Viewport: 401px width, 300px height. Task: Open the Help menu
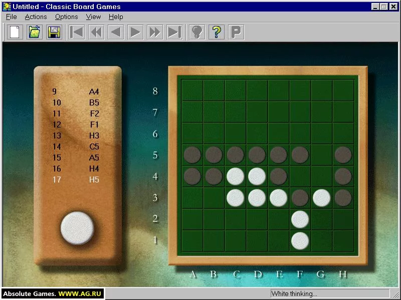(116, 17)
